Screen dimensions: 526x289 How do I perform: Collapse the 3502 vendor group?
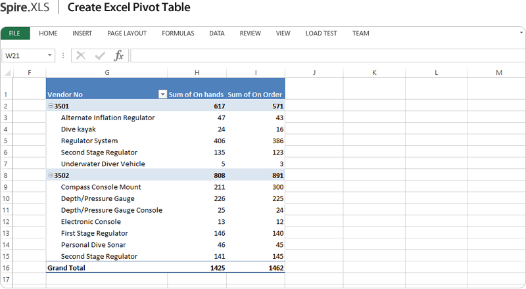coord(50,175)
